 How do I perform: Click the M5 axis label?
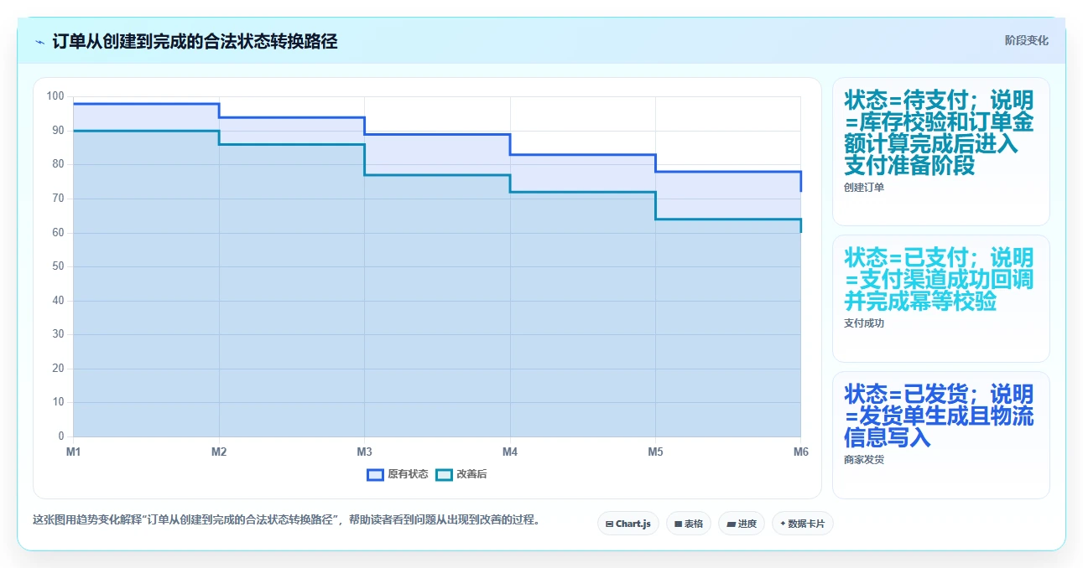pos(655,452)
